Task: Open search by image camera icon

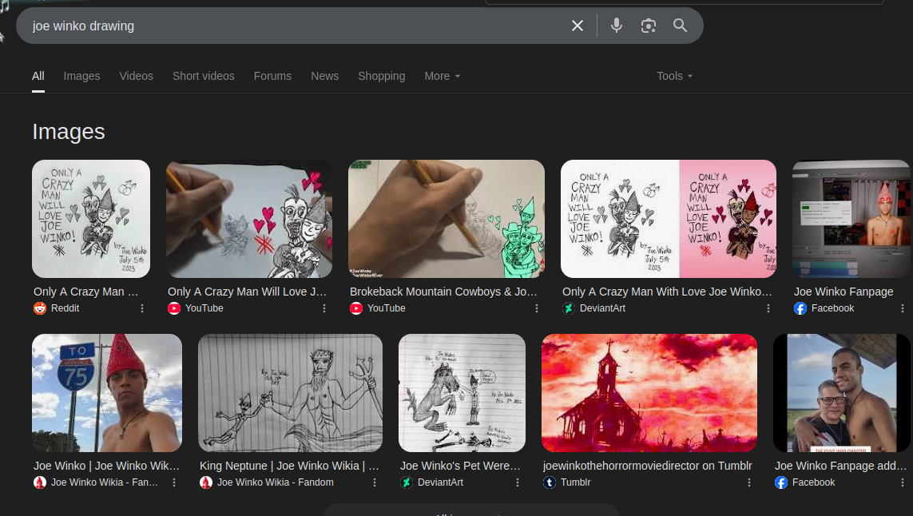Action: (648, 26)
